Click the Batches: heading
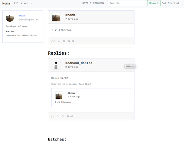Viewport: 184px width, 144px height. point(57,139)
